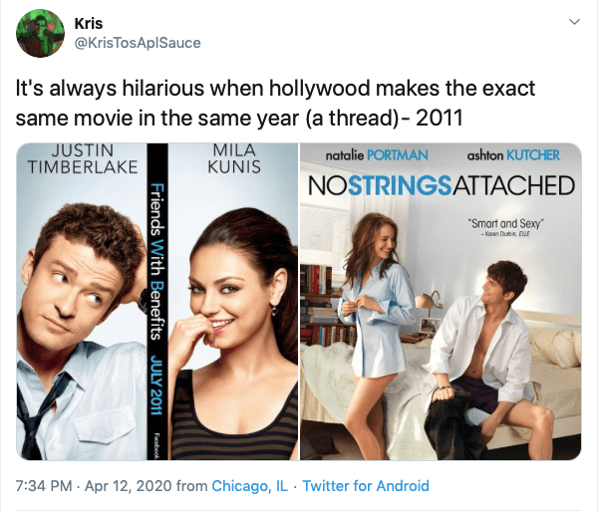Click the Apr 12, 2020 date text
This screenshot has height=513, width=598.
129,486
